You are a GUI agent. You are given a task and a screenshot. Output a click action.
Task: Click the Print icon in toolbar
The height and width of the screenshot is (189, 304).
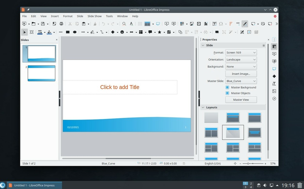(x=61, y=24)
